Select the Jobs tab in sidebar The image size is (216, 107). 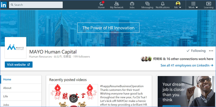click(21, 104)
